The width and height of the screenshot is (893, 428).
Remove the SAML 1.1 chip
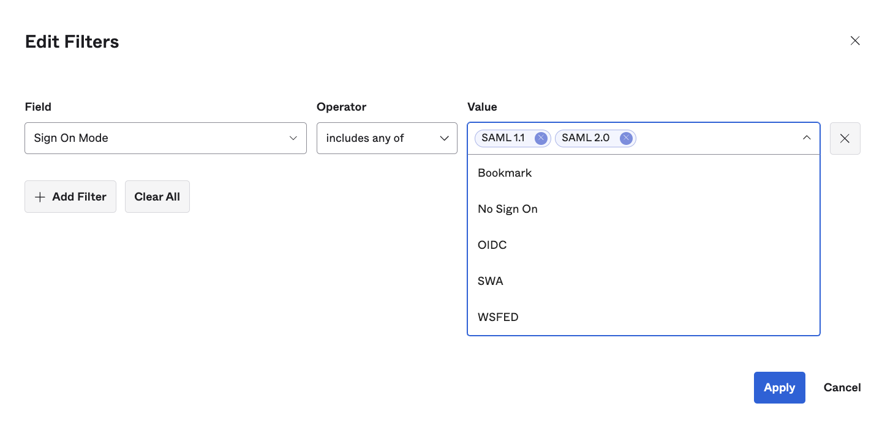541,138
